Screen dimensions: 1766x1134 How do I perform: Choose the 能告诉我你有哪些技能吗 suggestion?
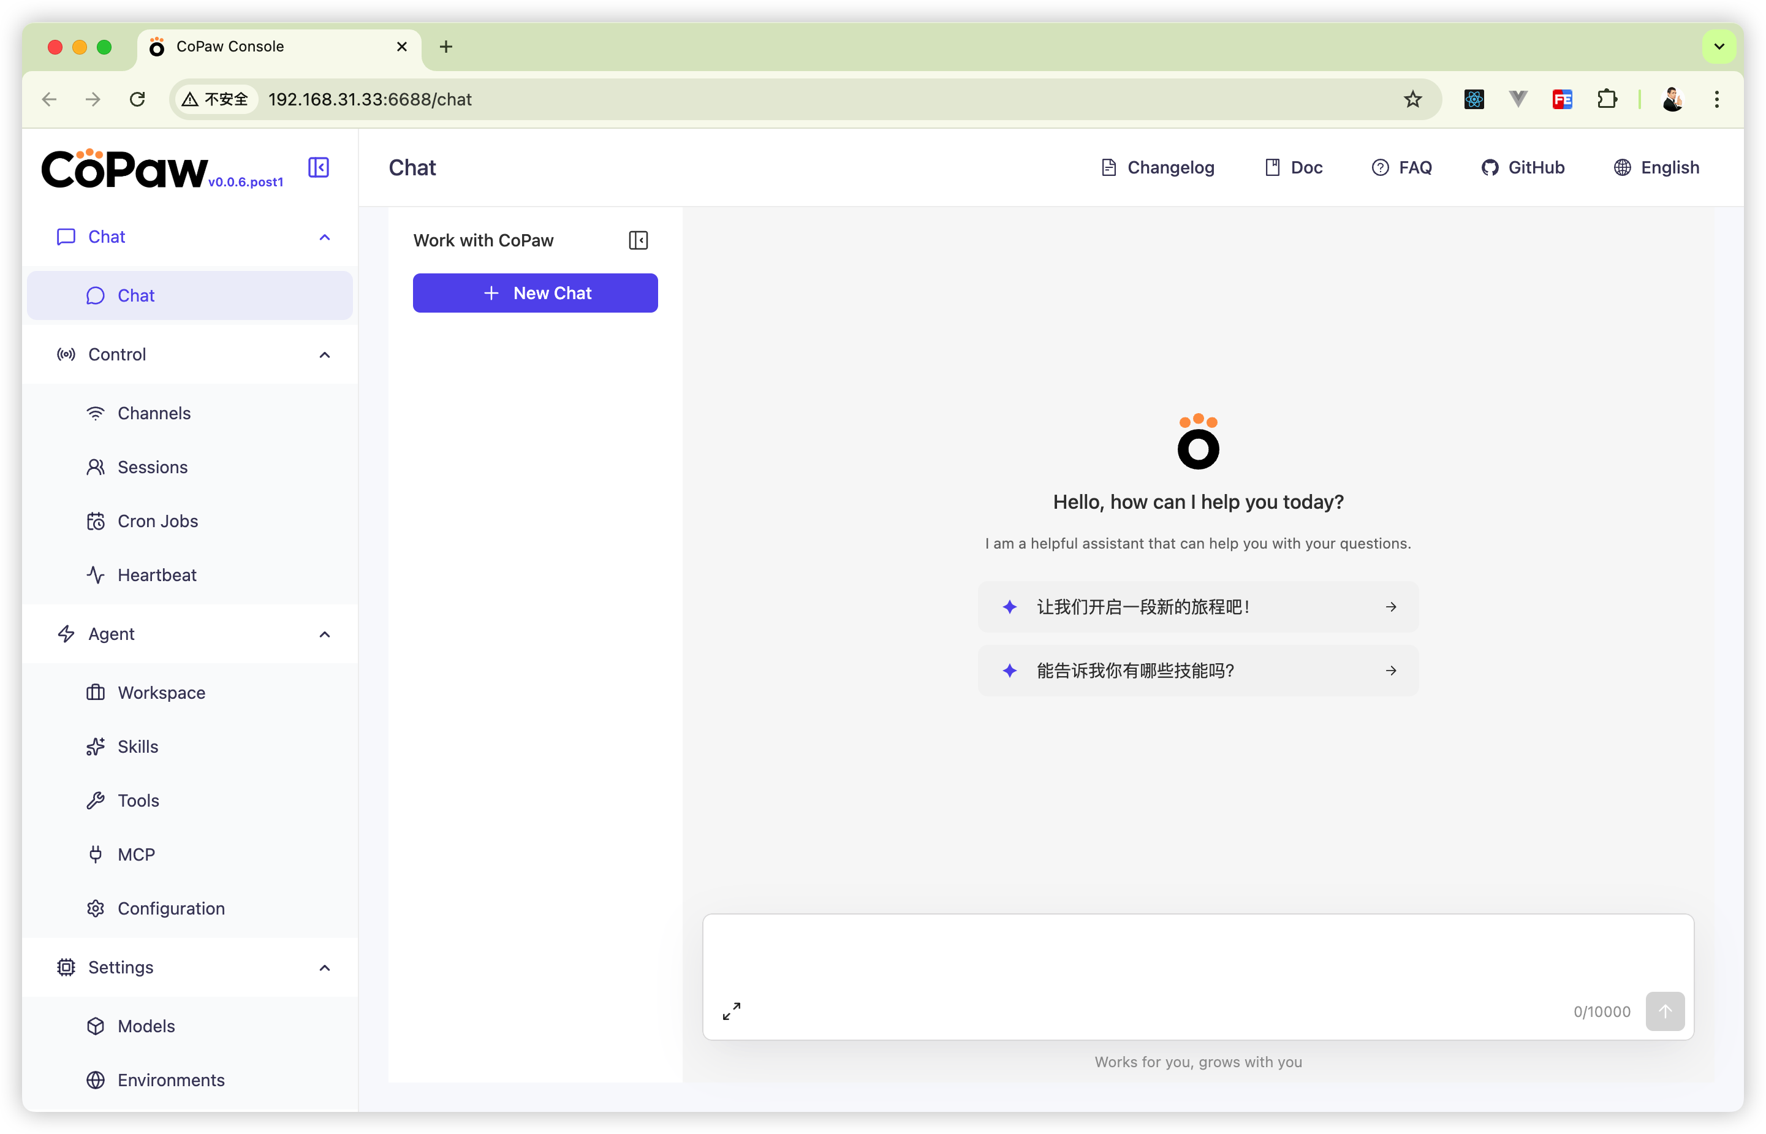(1198, 671)
